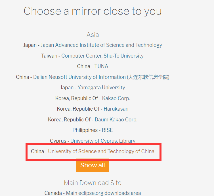Choose the Harukasan mirror link
Image resolution: width=214 pixels, height=196 pixels.
click(x=116, y=109)
